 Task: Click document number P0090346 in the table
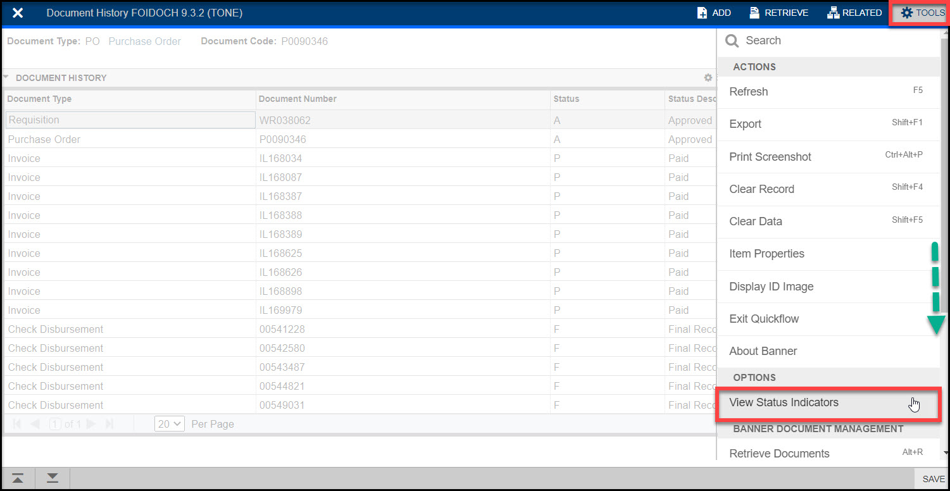282,139
